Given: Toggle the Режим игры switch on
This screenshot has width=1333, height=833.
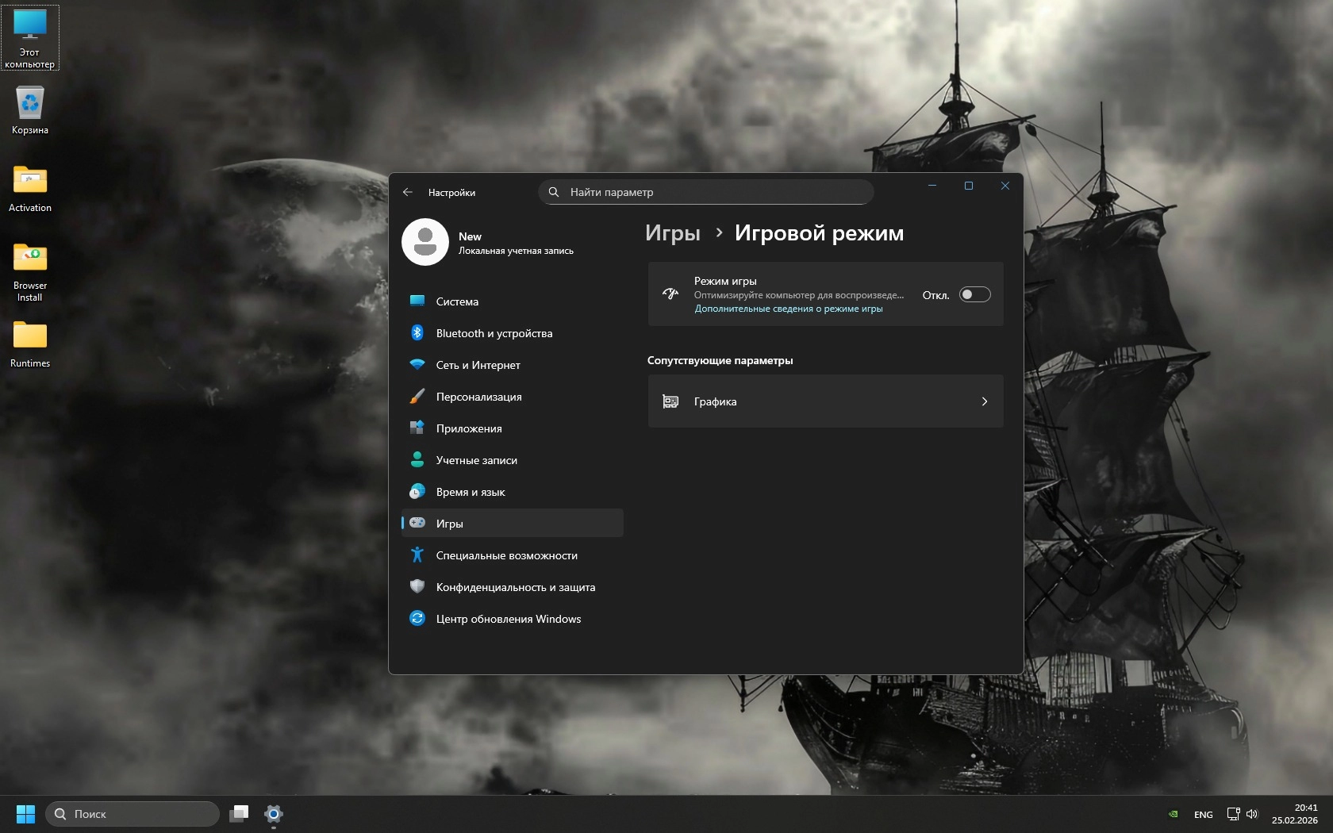Looking at the screenshot, I should [x=974, y=294].
